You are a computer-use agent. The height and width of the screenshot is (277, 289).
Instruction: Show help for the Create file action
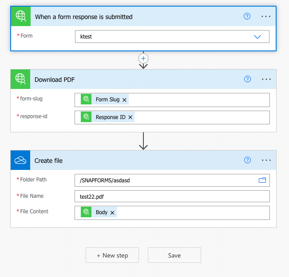tap(248, 160)
